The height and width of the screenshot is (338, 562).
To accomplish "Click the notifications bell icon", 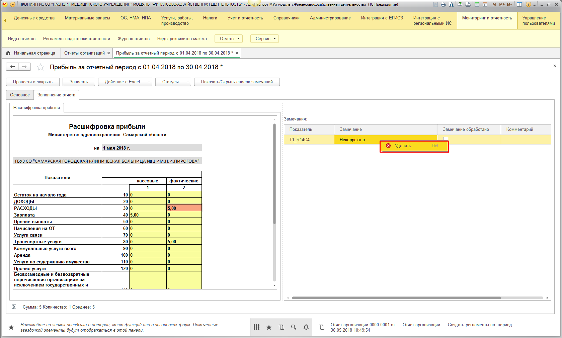I will point(306,327).
